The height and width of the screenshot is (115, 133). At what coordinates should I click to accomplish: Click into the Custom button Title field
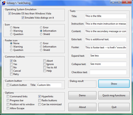49,85
